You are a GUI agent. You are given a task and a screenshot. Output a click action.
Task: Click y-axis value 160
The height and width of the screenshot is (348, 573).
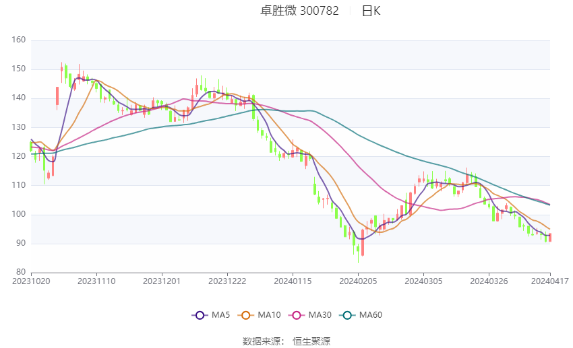pos(19,40)
